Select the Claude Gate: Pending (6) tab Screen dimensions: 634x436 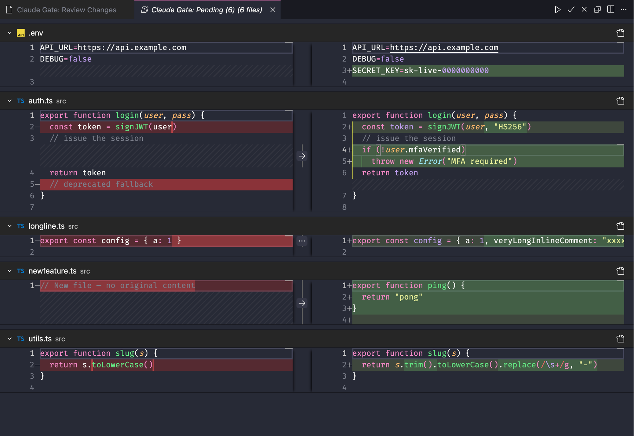[207, 10]
